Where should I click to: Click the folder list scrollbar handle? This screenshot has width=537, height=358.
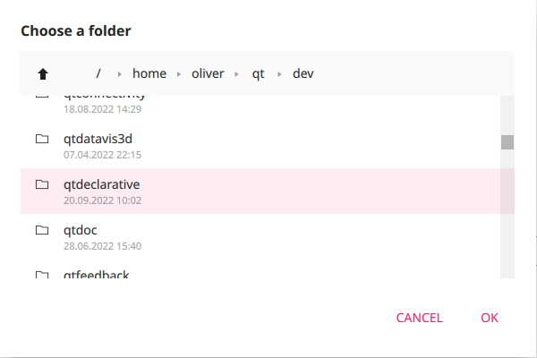coord(507,142)
